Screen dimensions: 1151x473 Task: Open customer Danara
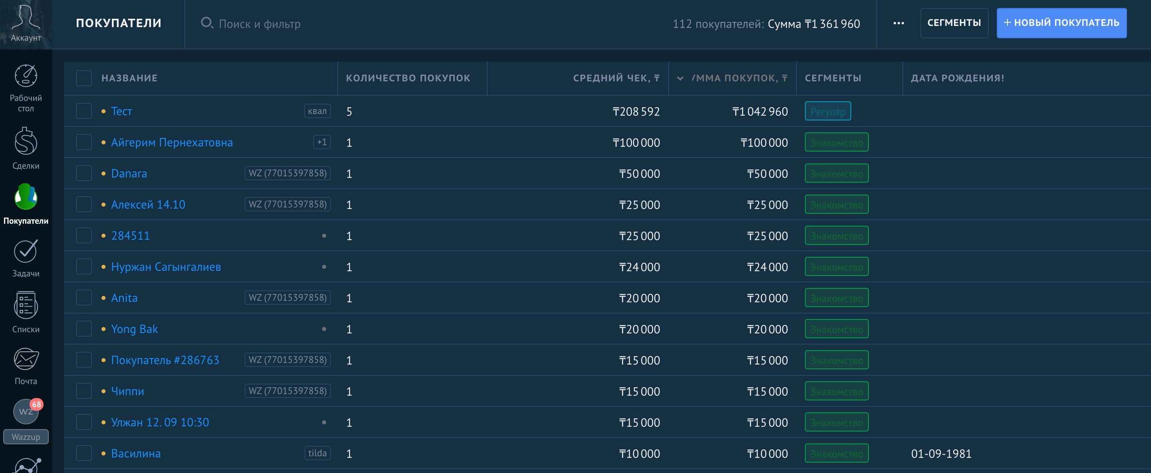point(129,173)
